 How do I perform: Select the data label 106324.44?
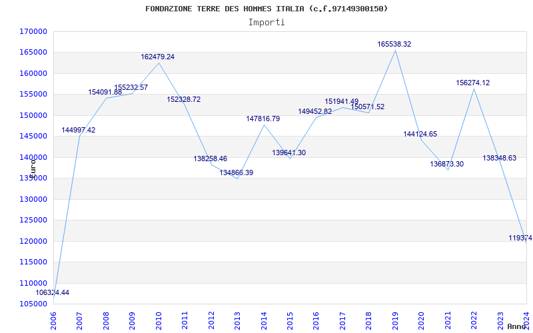click(53, 292)
